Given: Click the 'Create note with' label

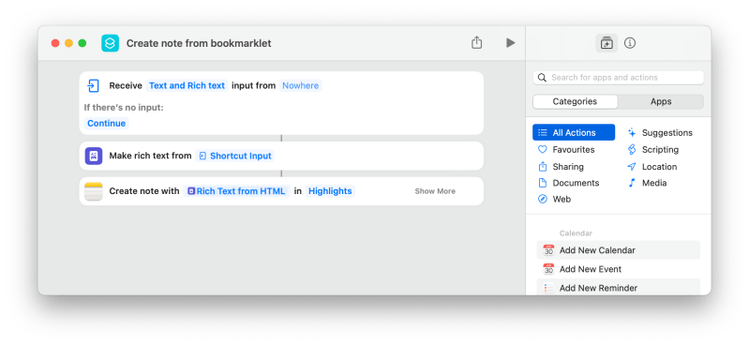Looking at the screenshot, I should coord(144,191).
